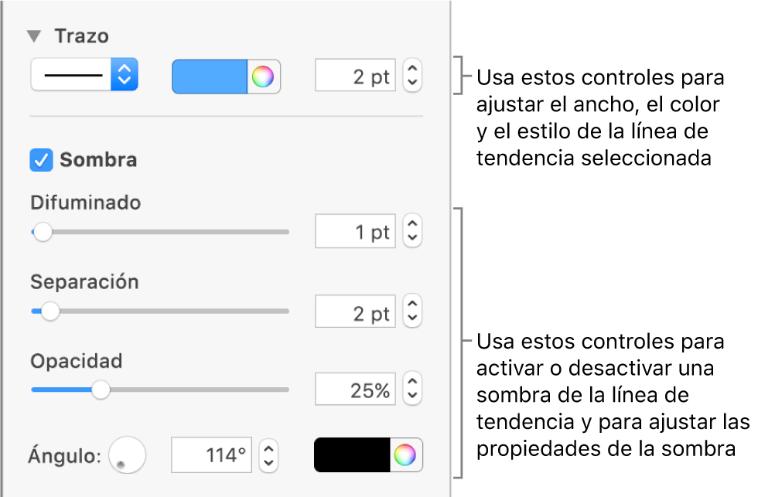Image resolution: width=758 pixels, height=497 pixels.
Task: Collapse the Trazo section disclosure triangle
Action: (34, 36)
